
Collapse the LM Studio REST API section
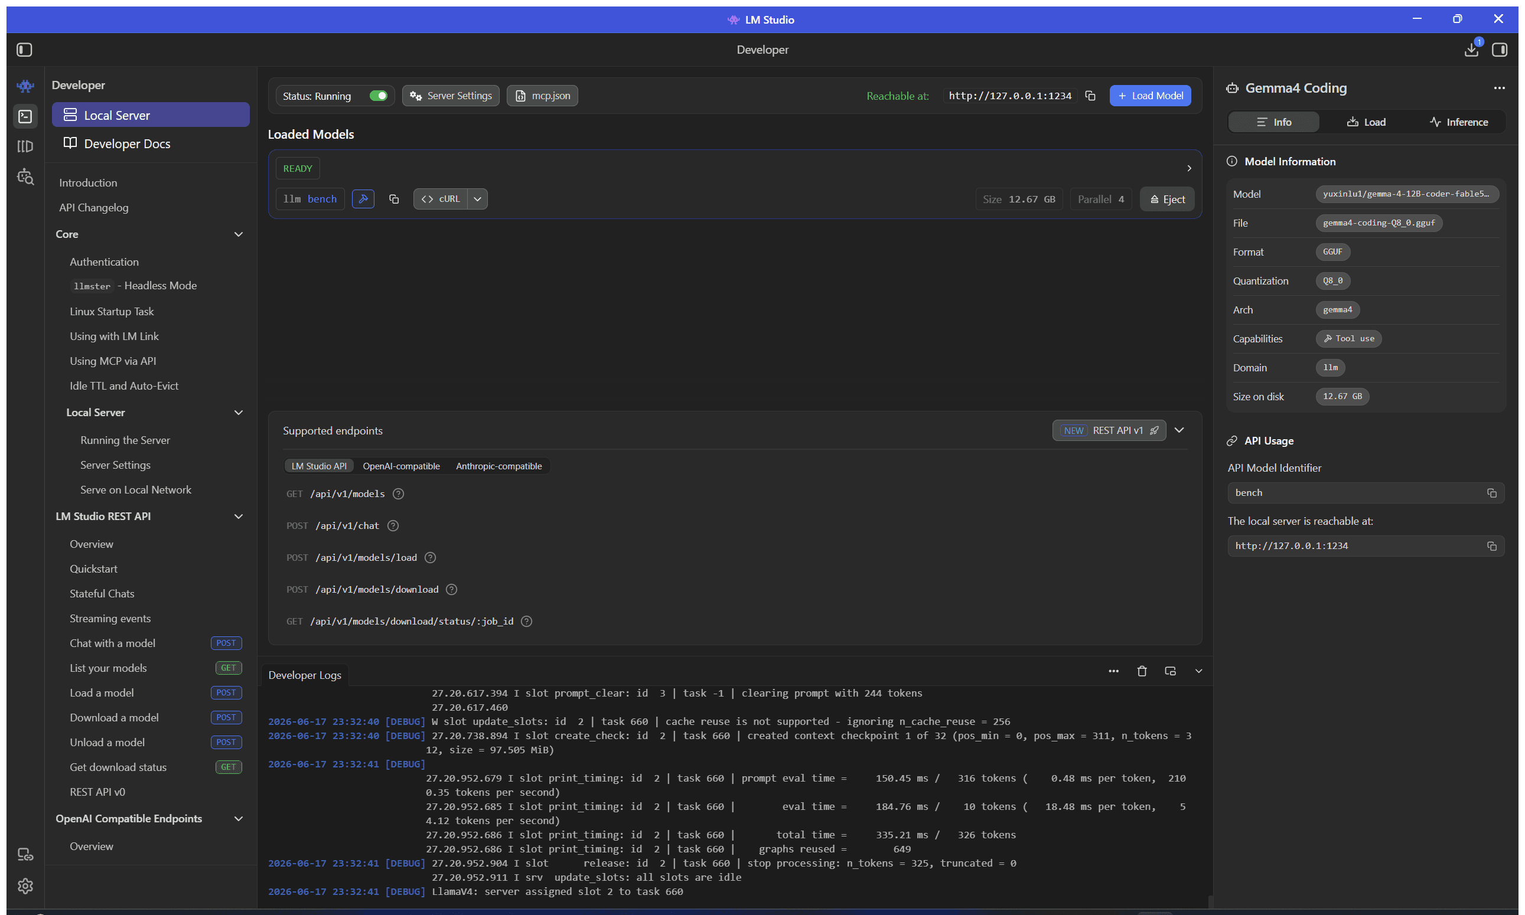(239, 516)
